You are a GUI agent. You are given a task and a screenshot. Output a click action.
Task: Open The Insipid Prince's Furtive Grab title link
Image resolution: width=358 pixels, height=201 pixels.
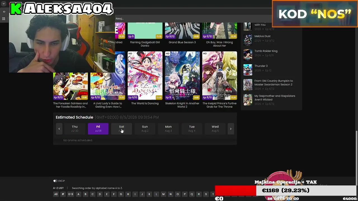point(220,105)
